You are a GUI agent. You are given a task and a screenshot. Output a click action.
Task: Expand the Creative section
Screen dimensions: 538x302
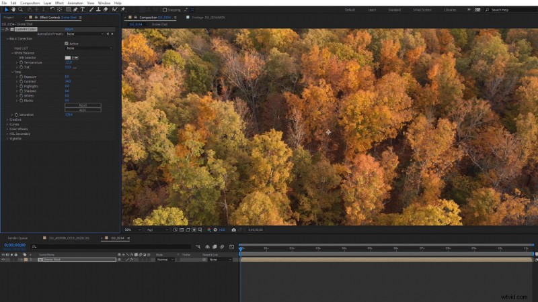tap(7, 119)
